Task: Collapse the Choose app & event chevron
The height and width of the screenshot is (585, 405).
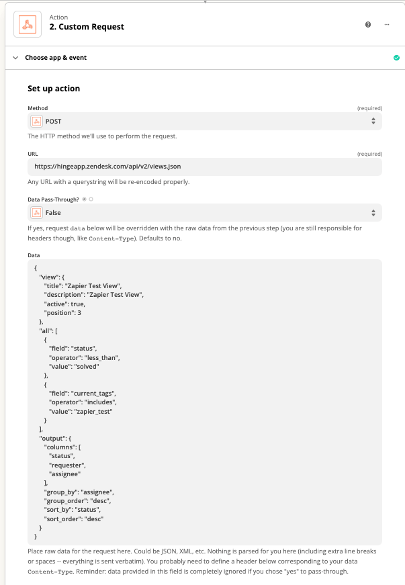Action: click(15, 58)
